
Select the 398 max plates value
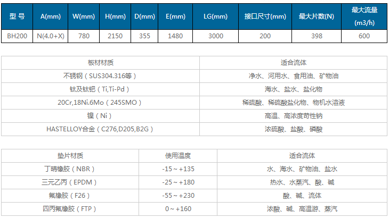317,36
